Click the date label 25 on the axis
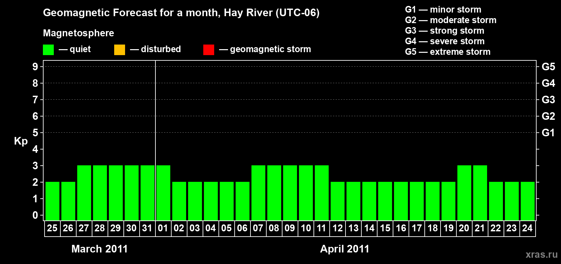This screenshot has height=264, width=561. pos(52,228)
